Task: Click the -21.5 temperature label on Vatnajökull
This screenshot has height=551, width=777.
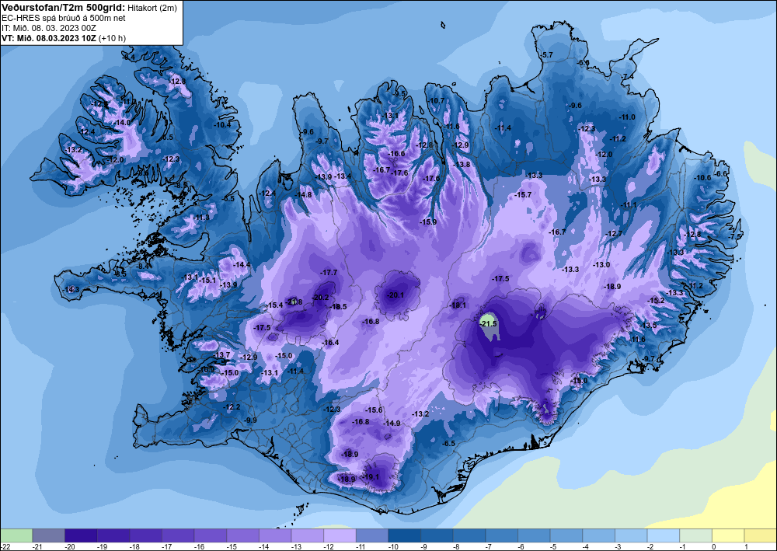Action: tap(488, 323)
